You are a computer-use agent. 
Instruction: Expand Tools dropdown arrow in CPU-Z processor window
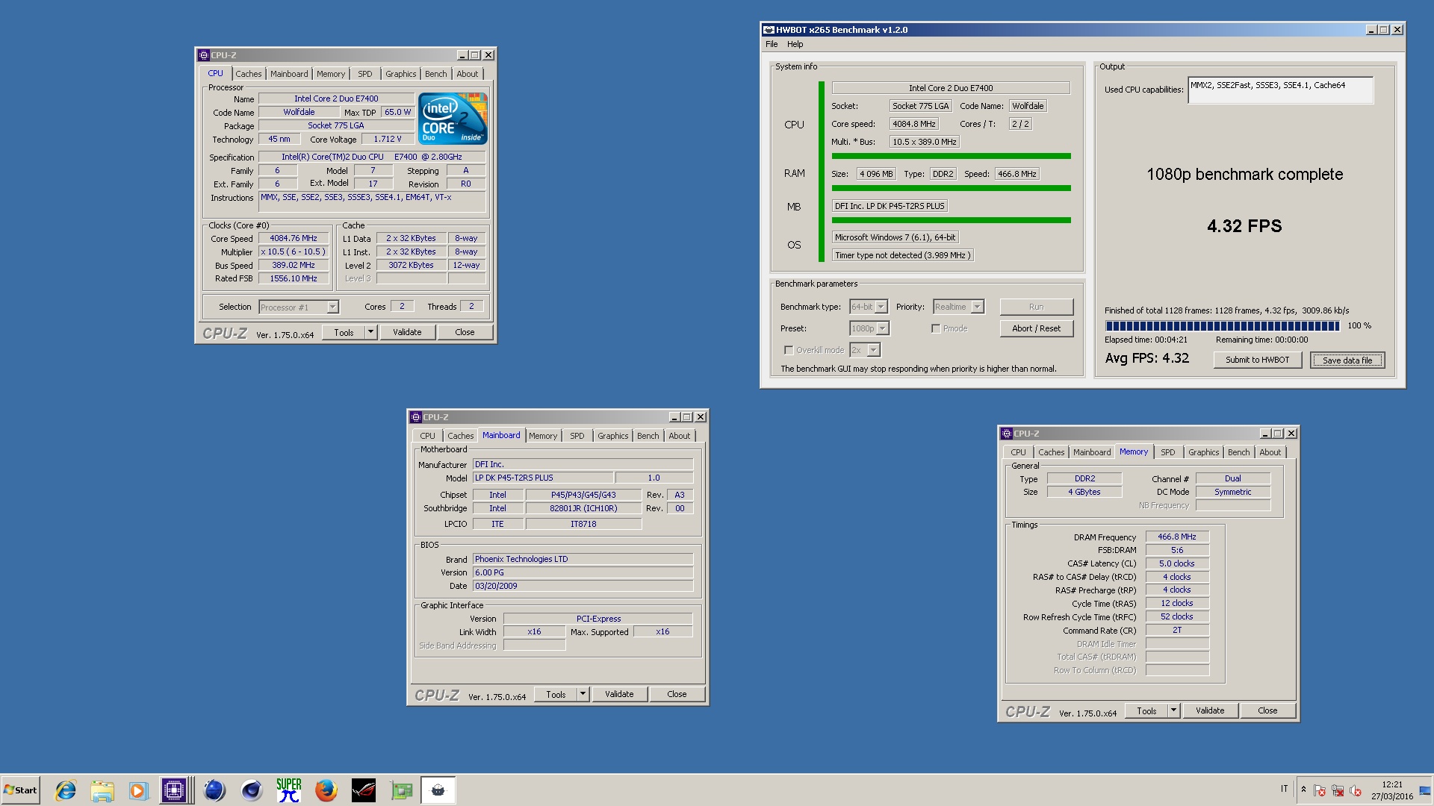tap(370, 332)
